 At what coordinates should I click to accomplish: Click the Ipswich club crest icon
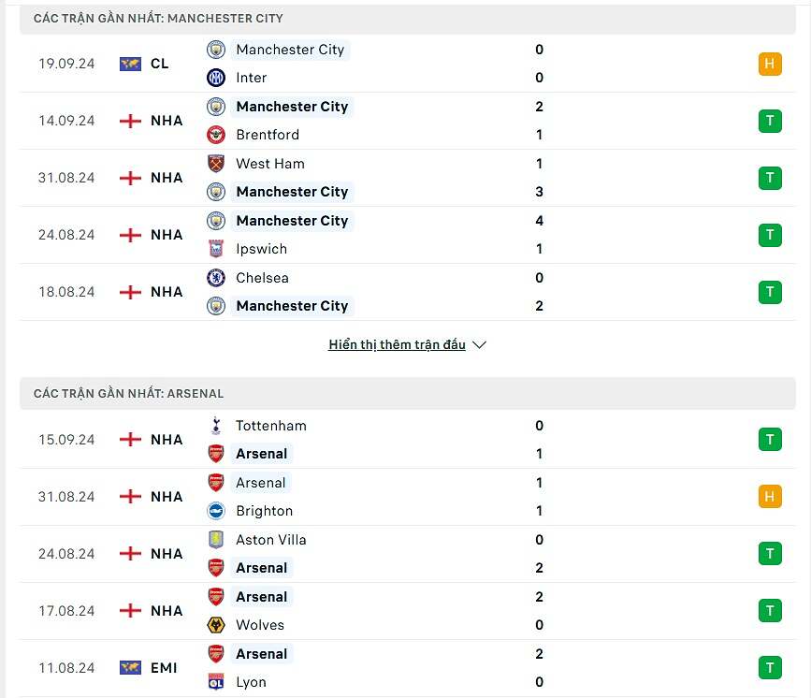tap(216, 249)
